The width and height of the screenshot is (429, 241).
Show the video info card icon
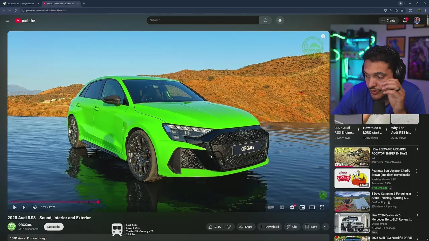pos(323,36)
